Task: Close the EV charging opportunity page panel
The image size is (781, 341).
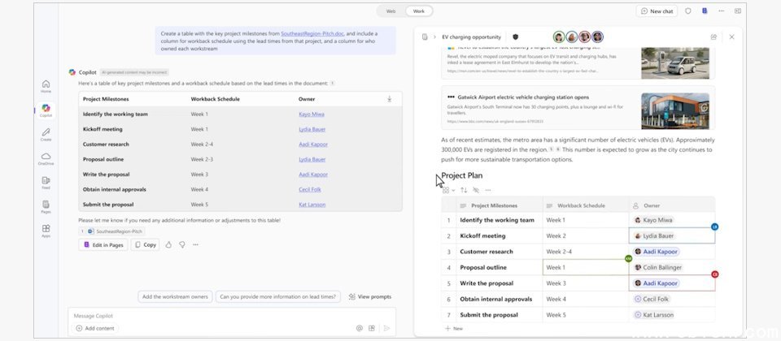Action: click(731, 37)
